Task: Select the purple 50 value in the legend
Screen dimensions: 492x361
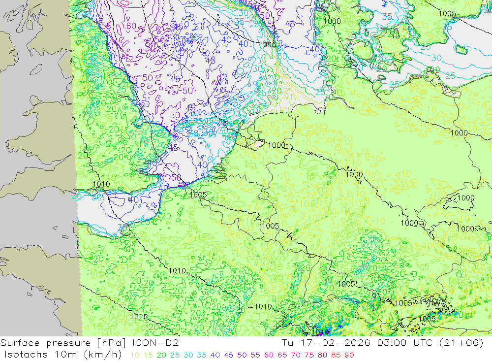Action: tap(242, 356)
